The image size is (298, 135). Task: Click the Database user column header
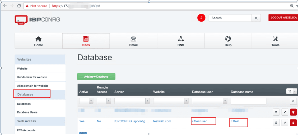[202, 92]
